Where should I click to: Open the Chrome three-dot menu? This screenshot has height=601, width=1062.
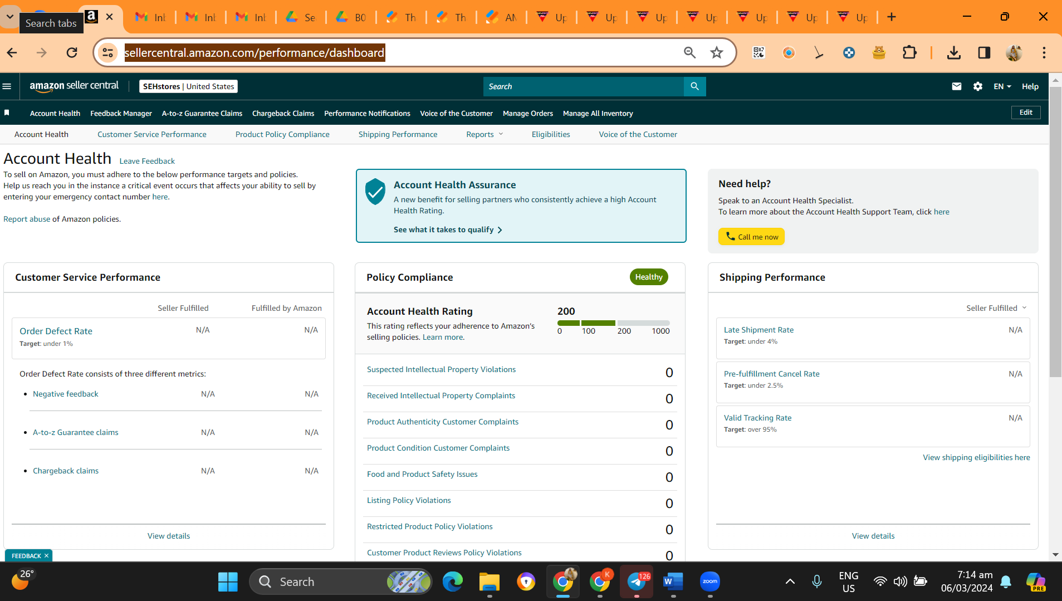pyautogui.click(x=1044, y=53)
